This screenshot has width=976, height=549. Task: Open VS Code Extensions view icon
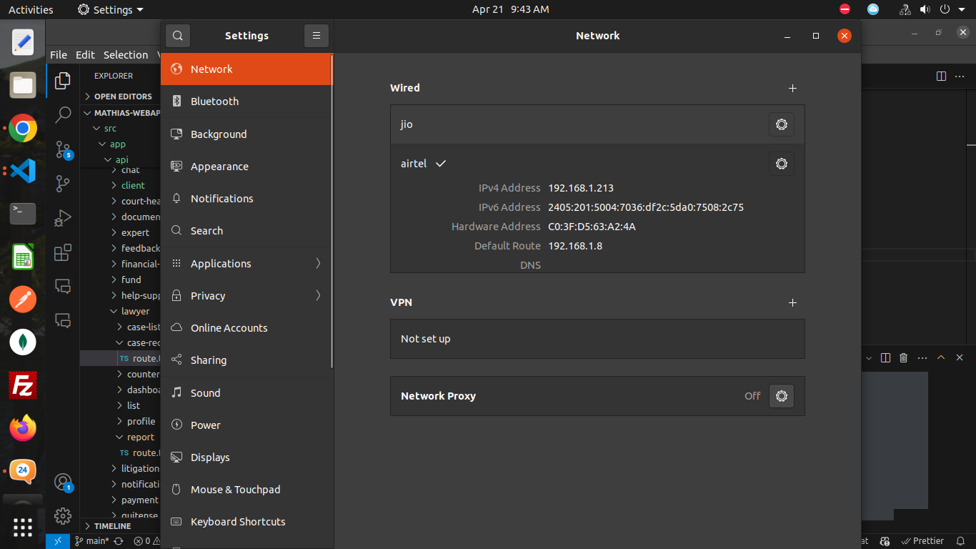pyautogui.click(x=63, y=252)
